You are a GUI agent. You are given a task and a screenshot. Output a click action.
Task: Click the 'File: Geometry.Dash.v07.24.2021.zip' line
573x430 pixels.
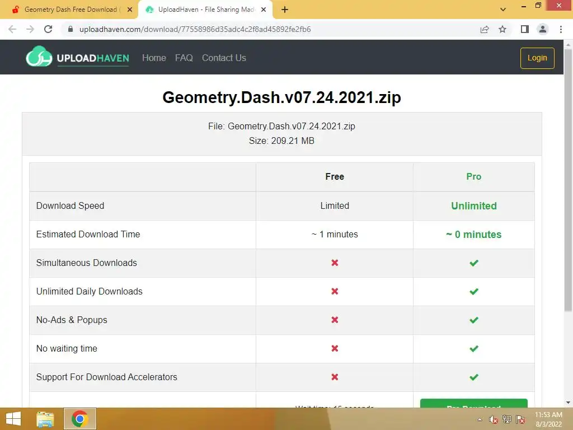[x=282, y=126]
